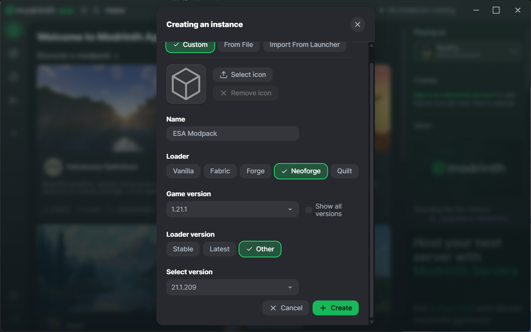Select the Neoforge loader

click(x=301, y=171)
